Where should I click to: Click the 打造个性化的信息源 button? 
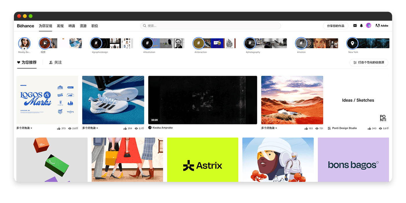click(x=369, y=62)
